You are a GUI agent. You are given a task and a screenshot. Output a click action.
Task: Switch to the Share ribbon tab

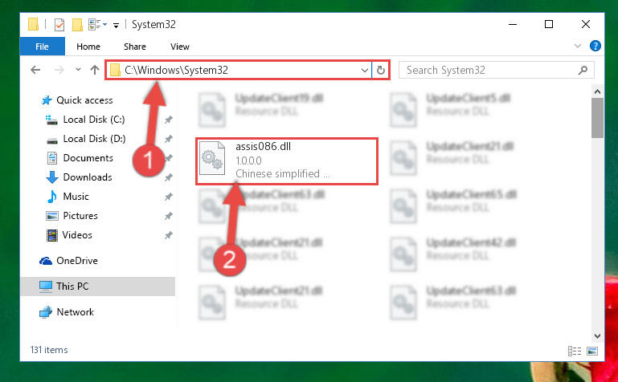click(x=135, y=47)
